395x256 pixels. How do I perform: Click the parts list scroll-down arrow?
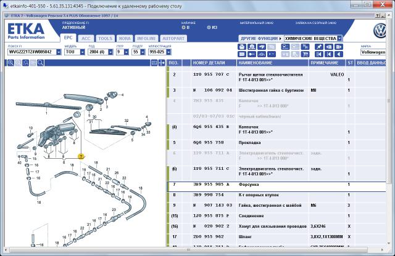(x=389, y=243)
